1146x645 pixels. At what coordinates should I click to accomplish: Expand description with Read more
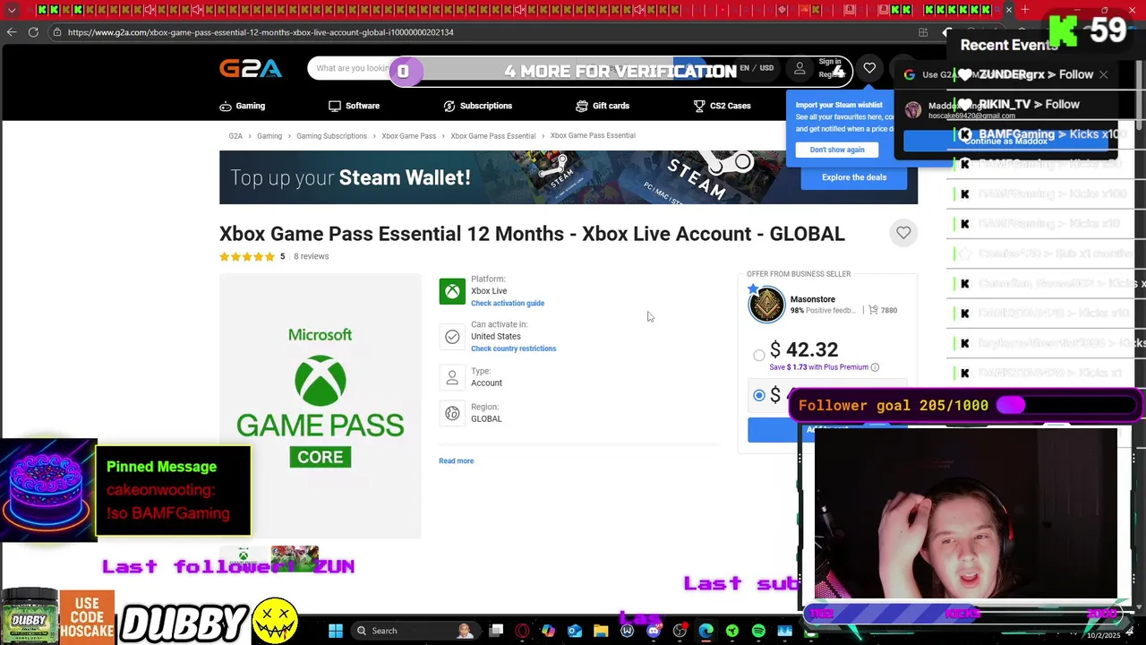point(457,461)
